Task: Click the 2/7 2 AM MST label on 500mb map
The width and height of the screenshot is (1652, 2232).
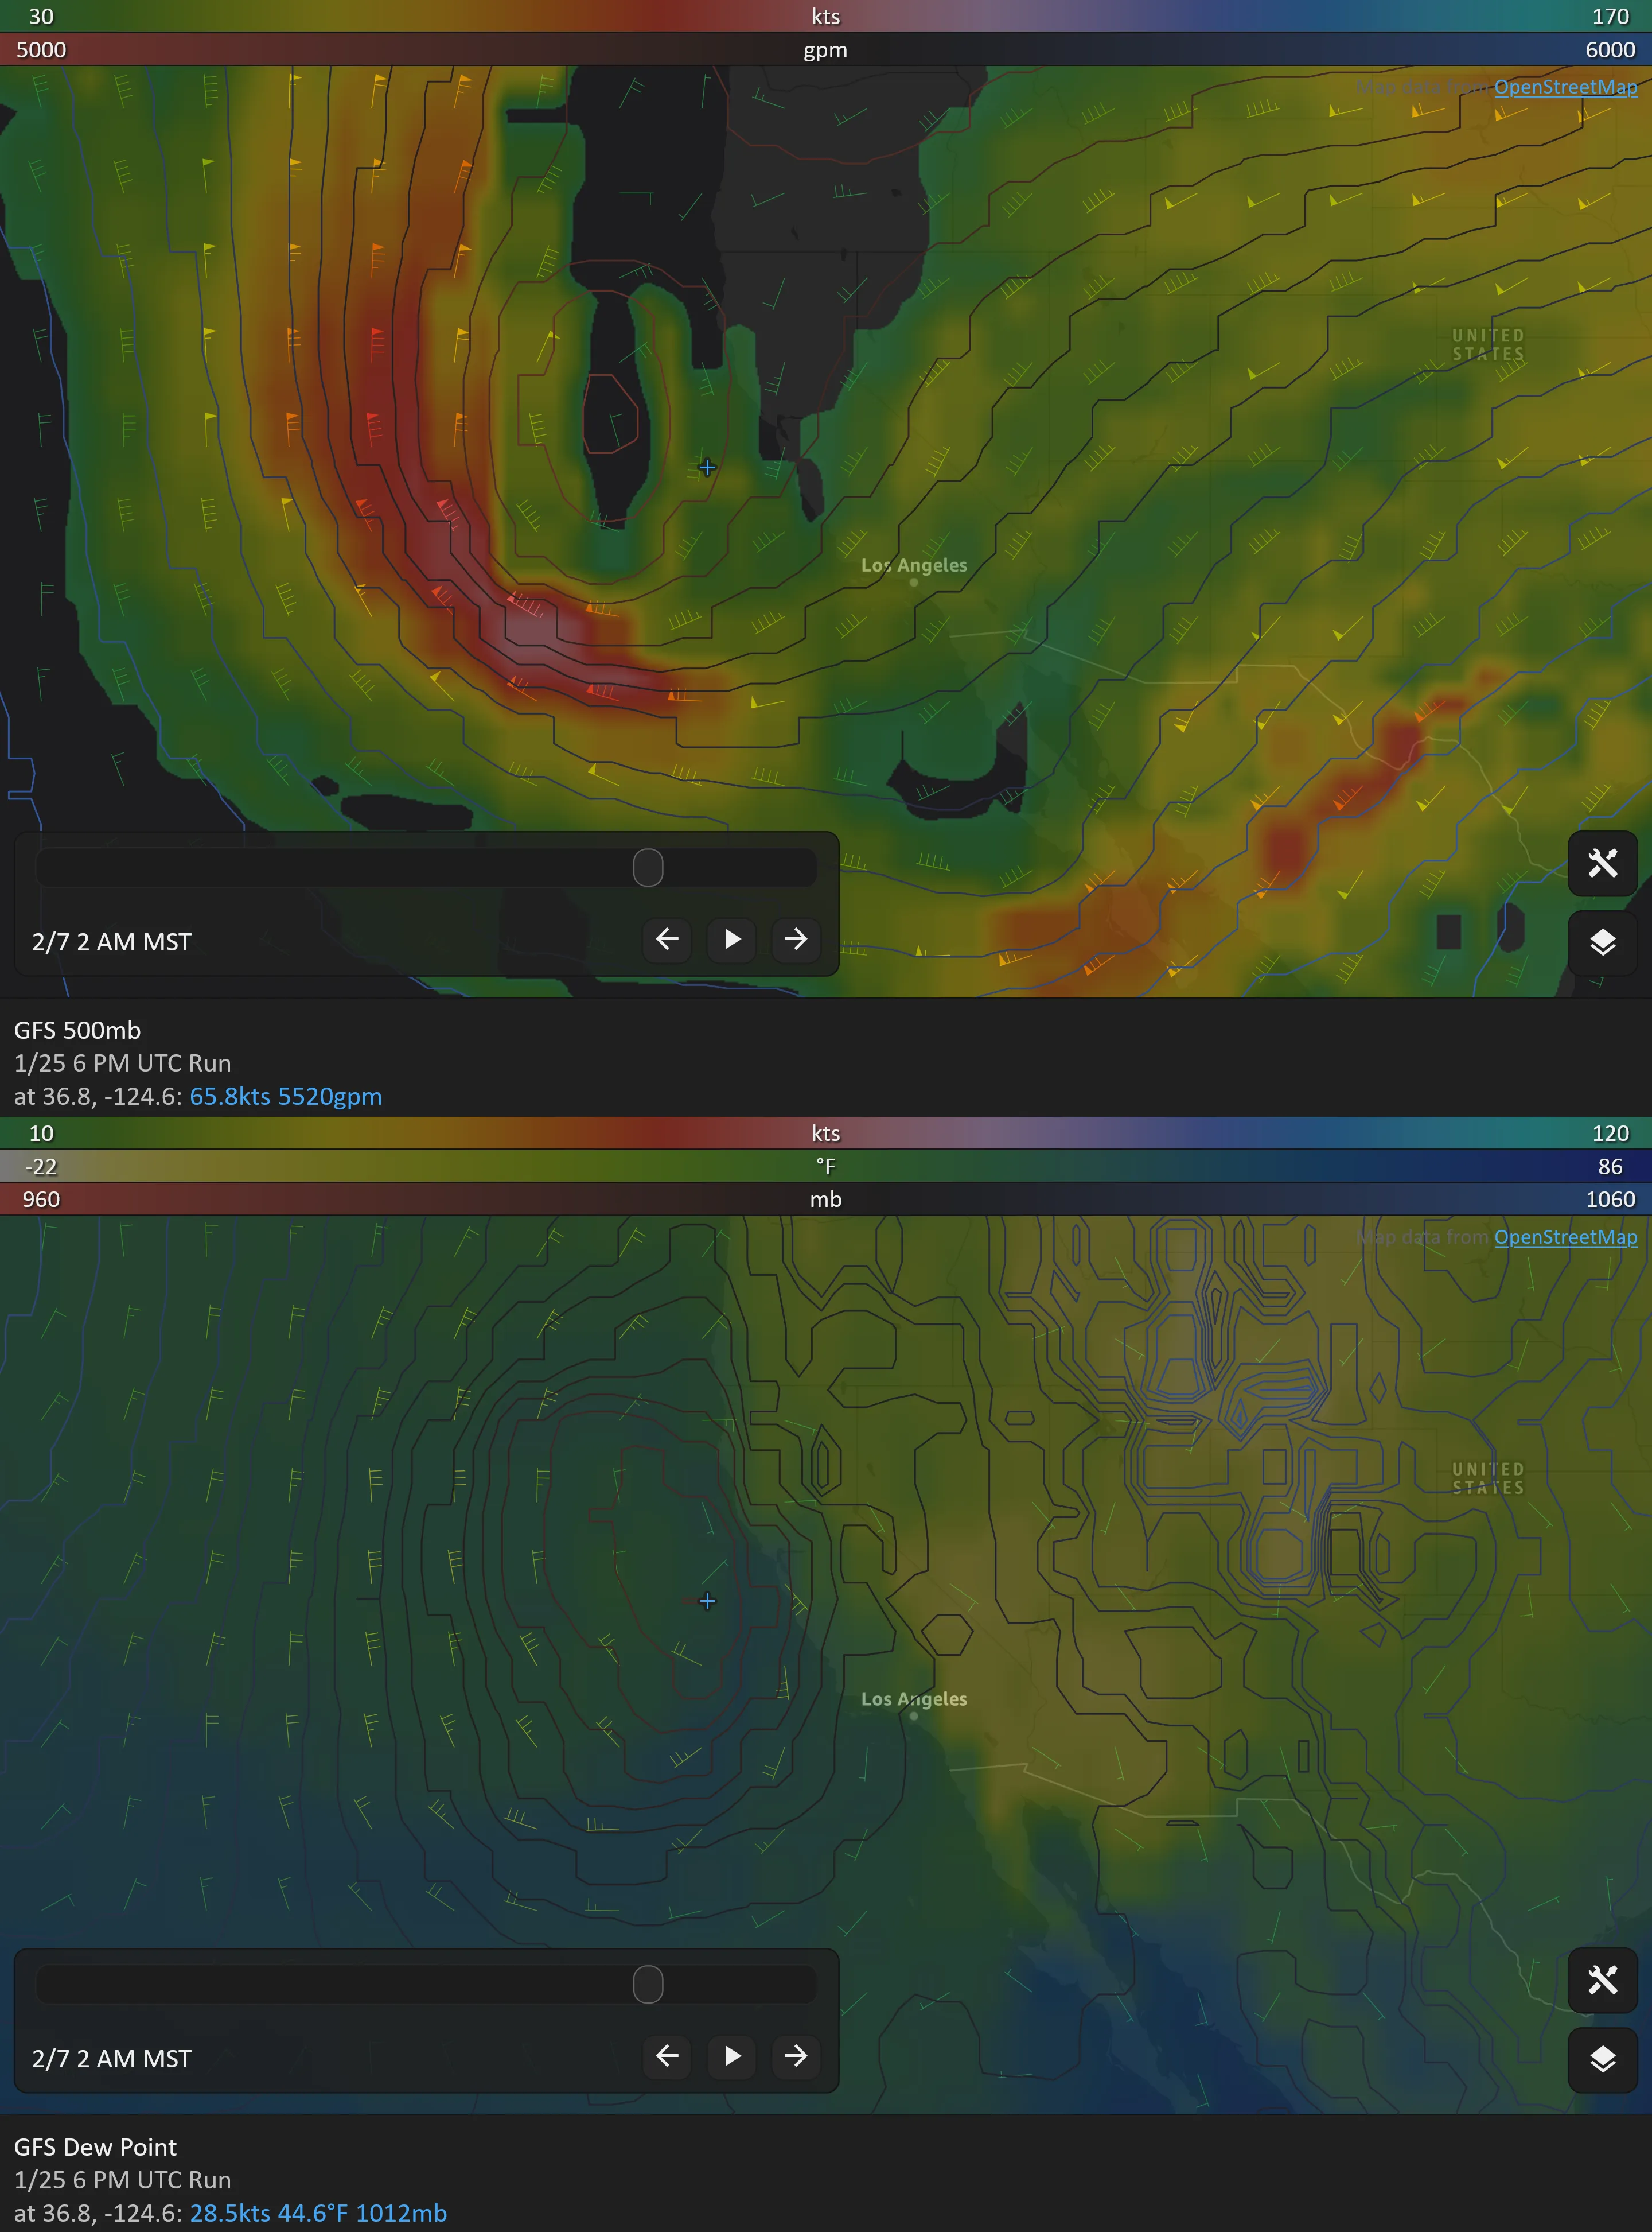Action: [x=111, y=942]
